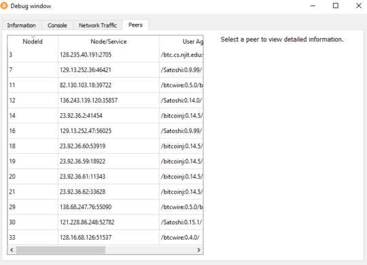Click the Bitcoin icon in title bar
367x265 pixels.
pos(4,6)
